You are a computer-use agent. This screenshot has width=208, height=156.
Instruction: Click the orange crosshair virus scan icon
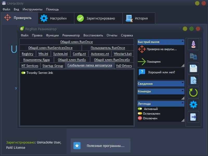click(142, 49)
